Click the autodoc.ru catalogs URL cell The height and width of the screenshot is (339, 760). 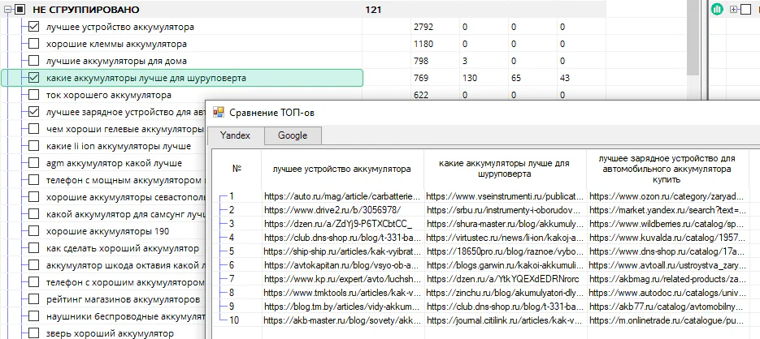click(667, 293)
